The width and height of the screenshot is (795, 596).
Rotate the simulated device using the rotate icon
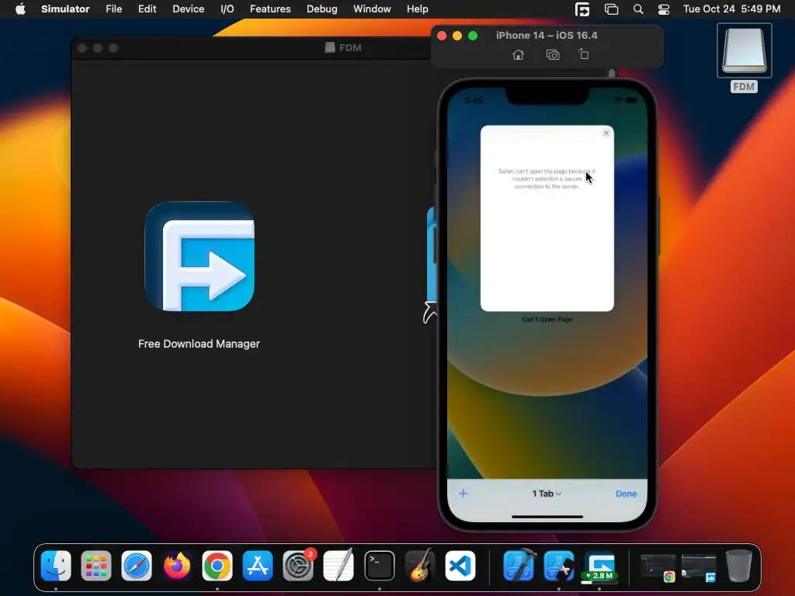(584, 54)
